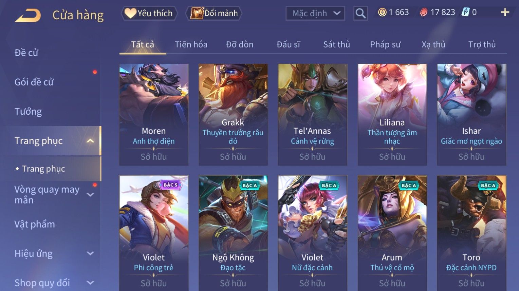Switch to the Tiến hóa tab
The height and width of the screenshot is (291, 519).
(x=191, y=44)
